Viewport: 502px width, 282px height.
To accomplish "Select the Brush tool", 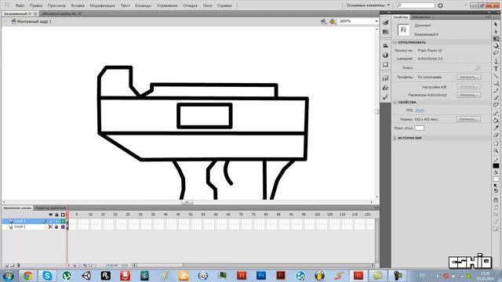I will 496,97.
